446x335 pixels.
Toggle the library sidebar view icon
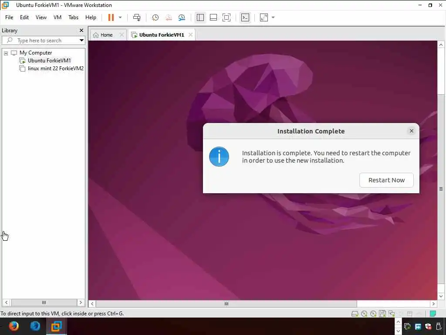(x=200, y=17)
